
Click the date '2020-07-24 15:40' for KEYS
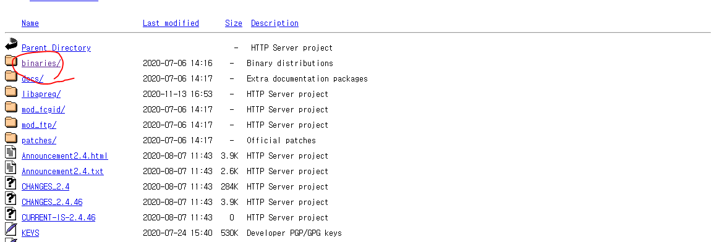click(177, 233)
